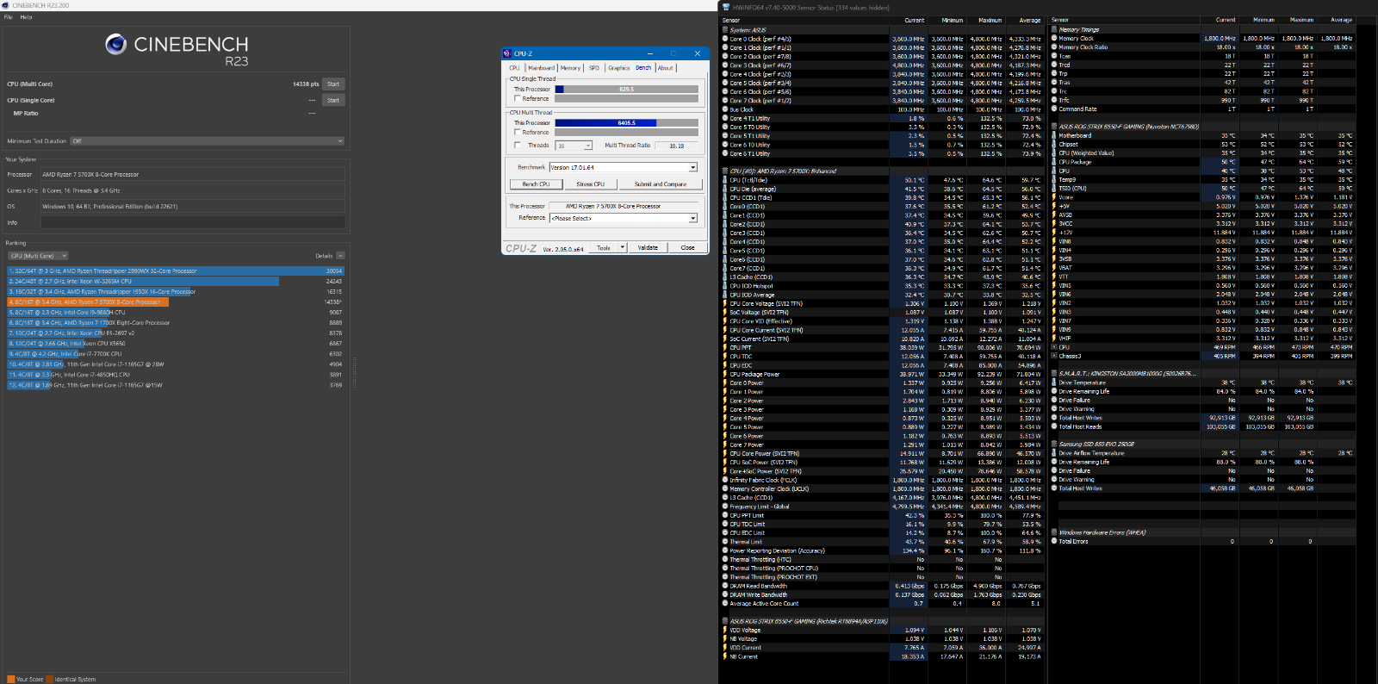
Task: Expand the ranking Details arrow
Action: coord(340,256)
